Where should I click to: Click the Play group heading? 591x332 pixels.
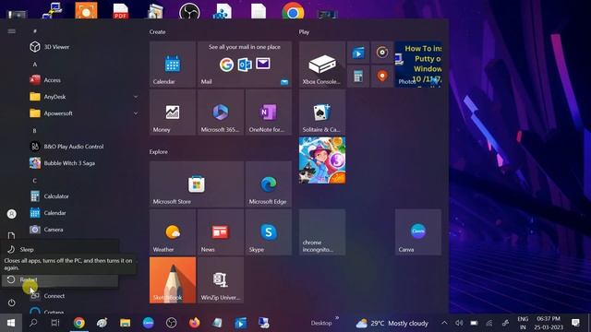(x=304, y=32)
